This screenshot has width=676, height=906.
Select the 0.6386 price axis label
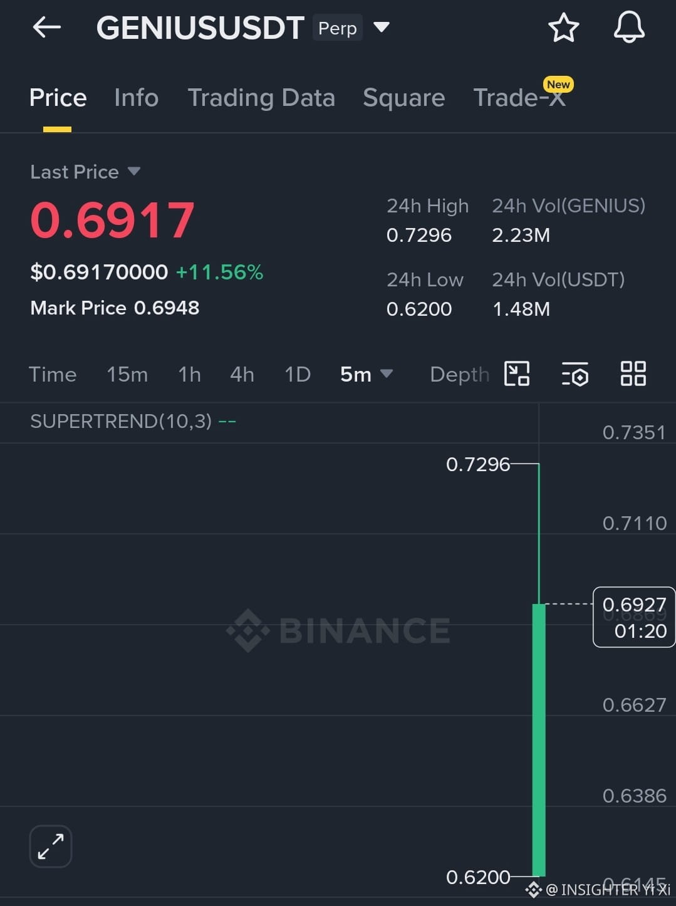(634, 796)
